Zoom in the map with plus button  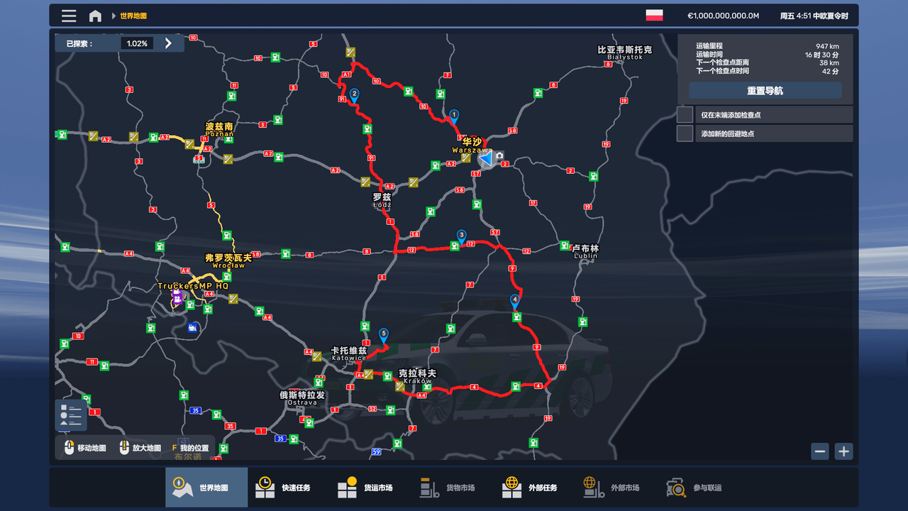click(x=843, y=451)
